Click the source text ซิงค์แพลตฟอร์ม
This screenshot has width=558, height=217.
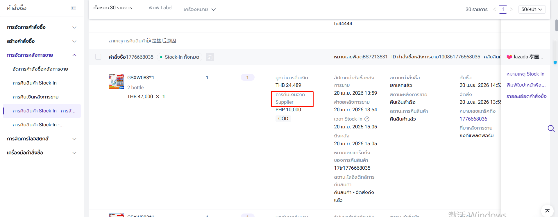(x=477, y=135)
